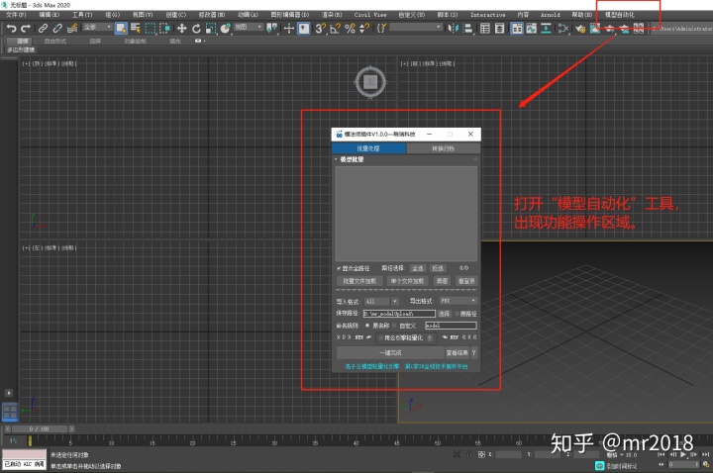Click 选择 button beside save path
The image size is (713, 473).
tap(444, 314)
